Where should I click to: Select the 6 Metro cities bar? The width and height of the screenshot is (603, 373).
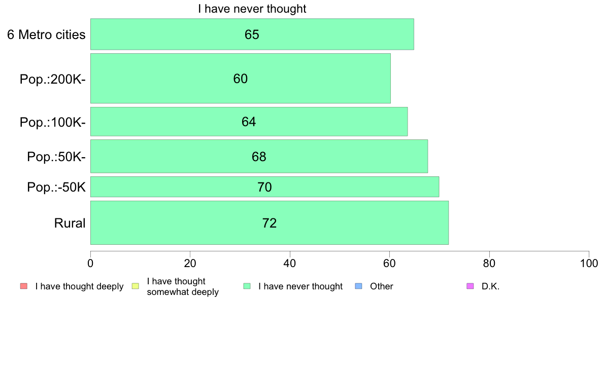point(252,34)
